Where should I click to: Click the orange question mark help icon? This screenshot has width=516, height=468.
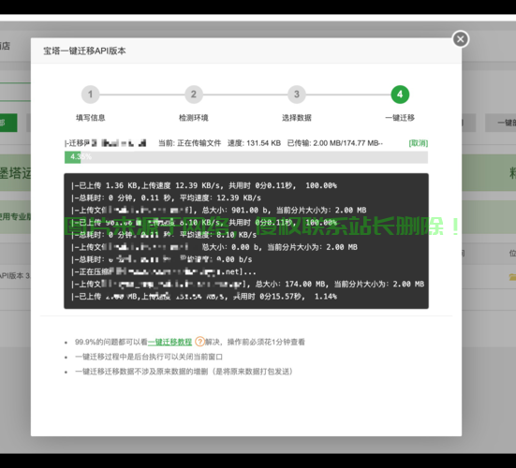point(199,342)
